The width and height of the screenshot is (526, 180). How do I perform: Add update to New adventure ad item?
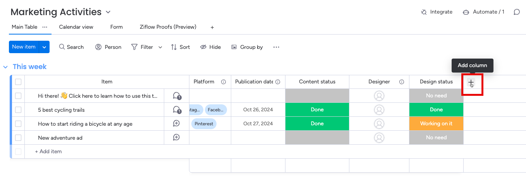tap(176, 138)
